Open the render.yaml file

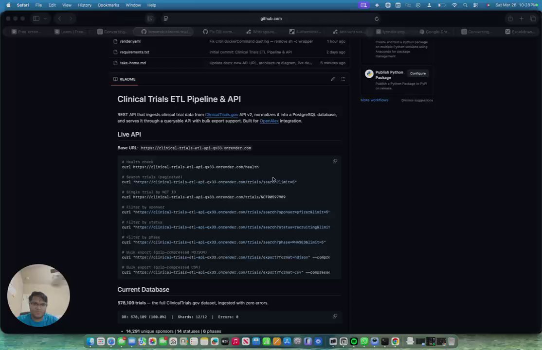tap(130, 41)
